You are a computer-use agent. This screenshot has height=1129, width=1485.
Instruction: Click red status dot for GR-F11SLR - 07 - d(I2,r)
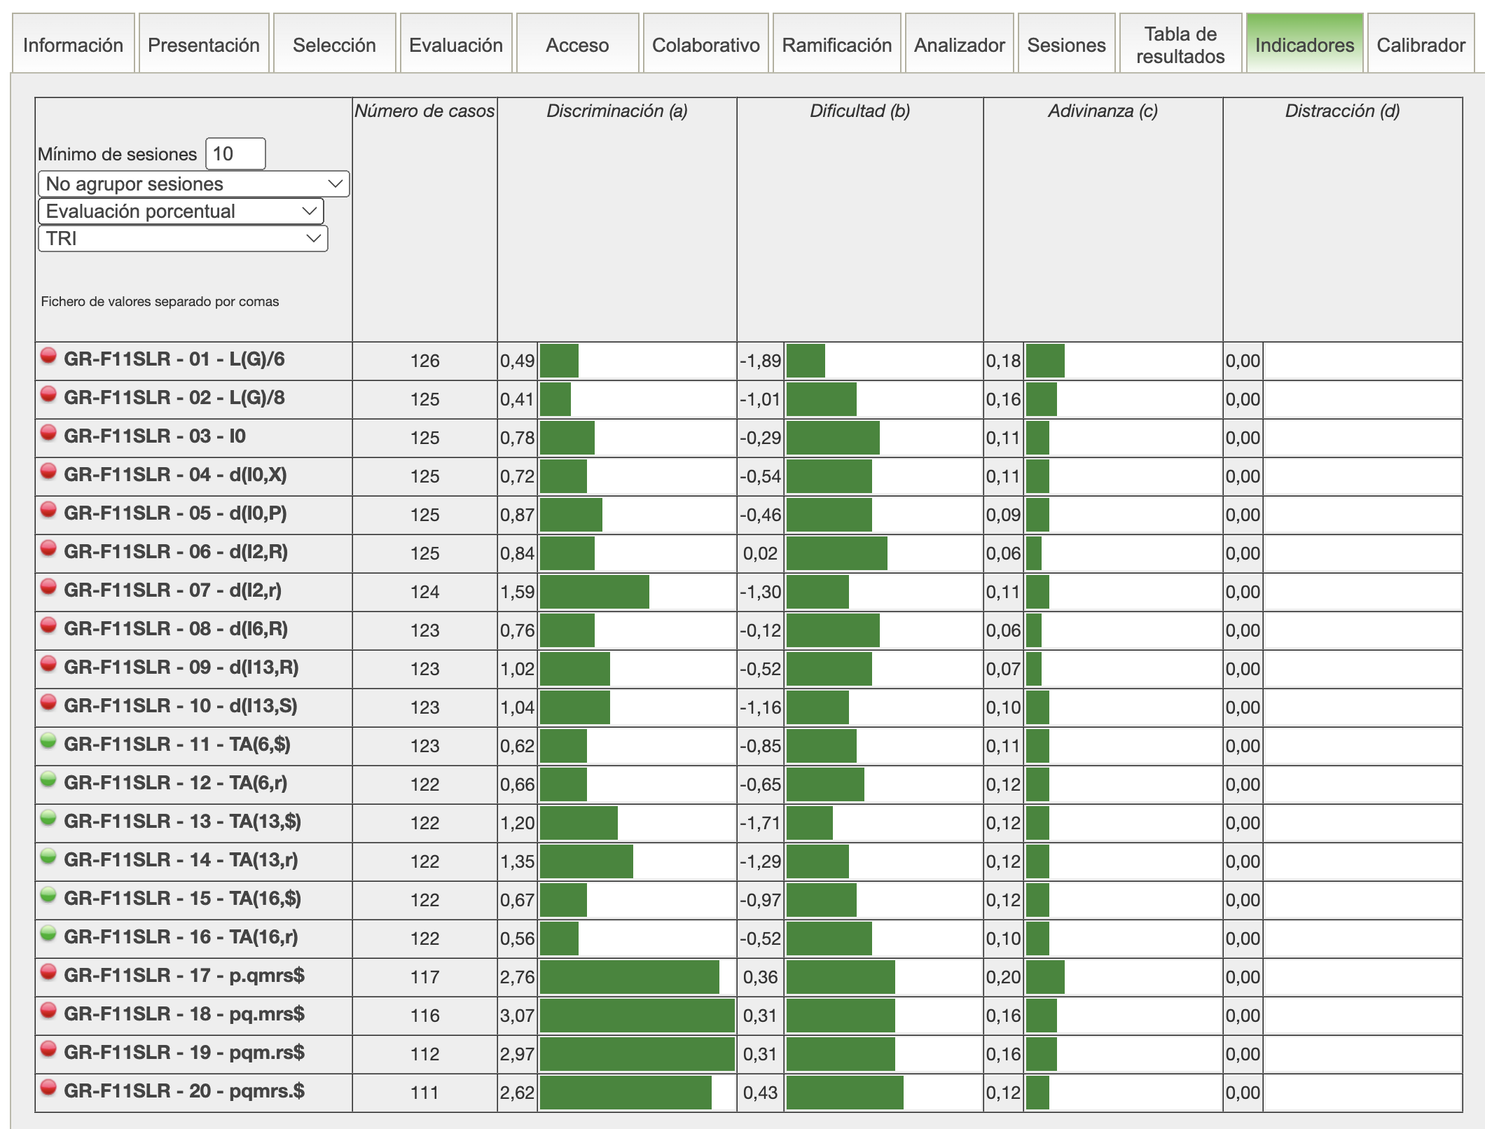(48, 588)
